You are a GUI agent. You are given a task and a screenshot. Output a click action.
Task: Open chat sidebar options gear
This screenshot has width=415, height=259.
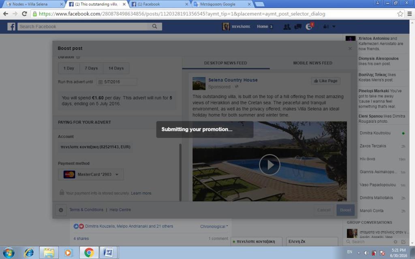pos(396,242)
